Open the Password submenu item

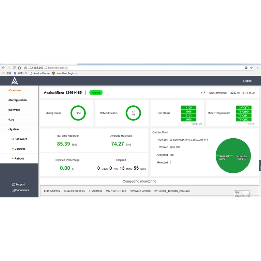[19, 139]
